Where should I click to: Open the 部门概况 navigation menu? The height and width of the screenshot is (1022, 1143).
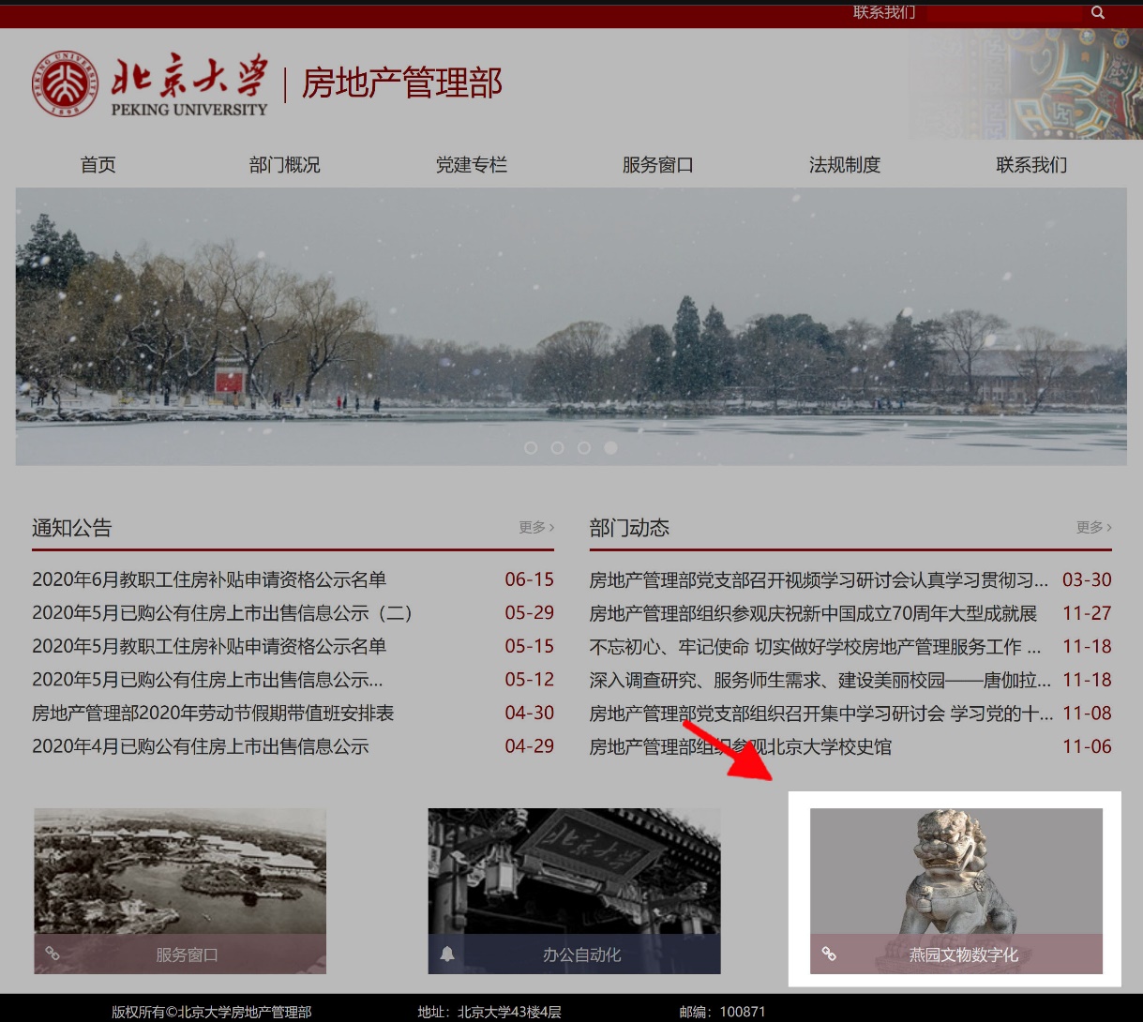pos(284,165)
